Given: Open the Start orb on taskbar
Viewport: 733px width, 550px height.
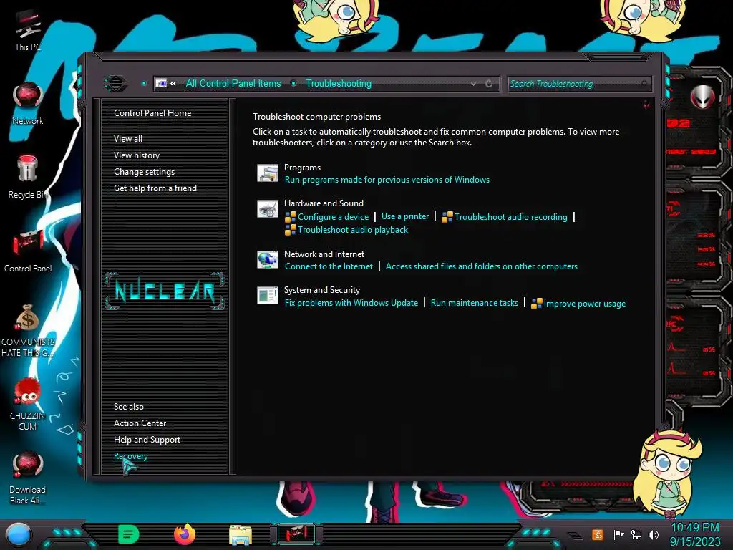Looking at the screenshot, I should pos(19,534).
